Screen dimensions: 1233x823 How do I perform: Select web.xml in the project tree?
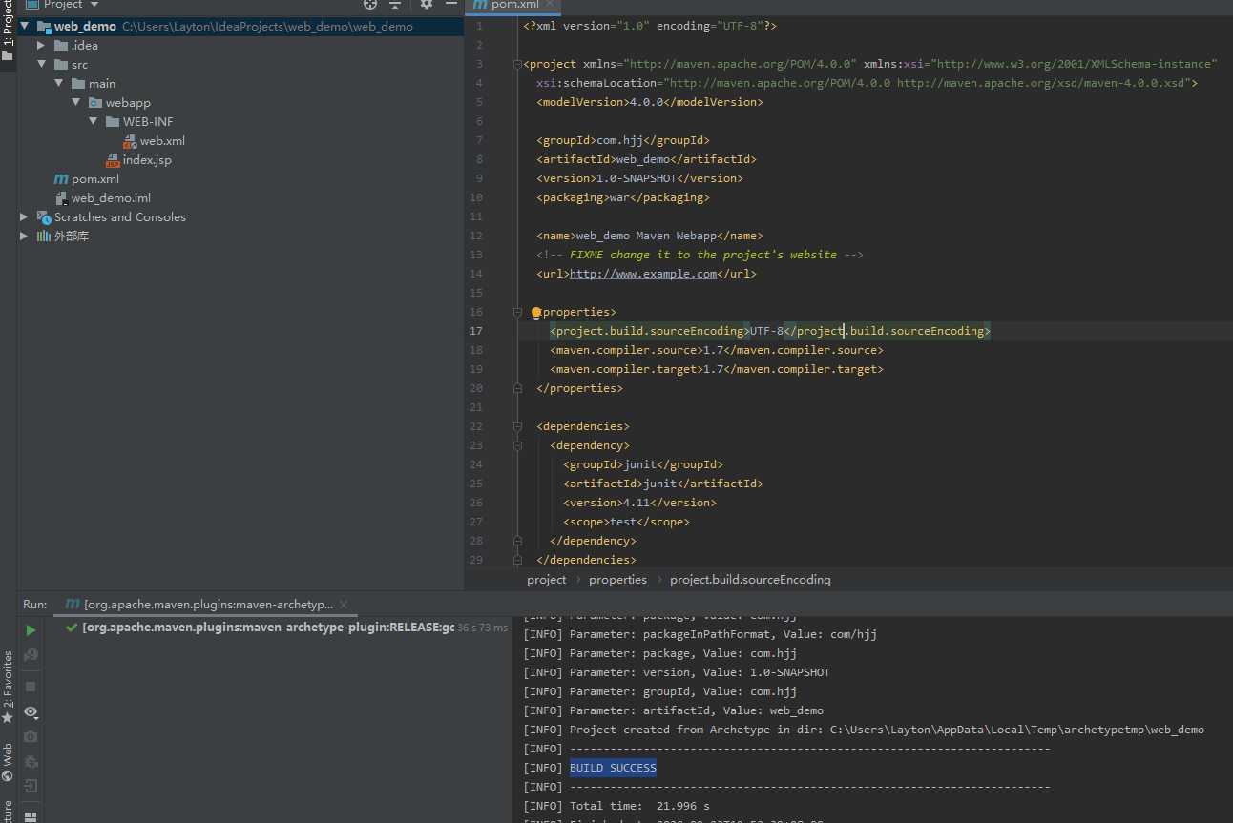[162, 141]
